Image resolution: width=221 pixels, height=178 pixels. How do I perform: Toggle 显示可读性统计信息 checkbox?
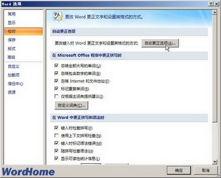point(56,158)
